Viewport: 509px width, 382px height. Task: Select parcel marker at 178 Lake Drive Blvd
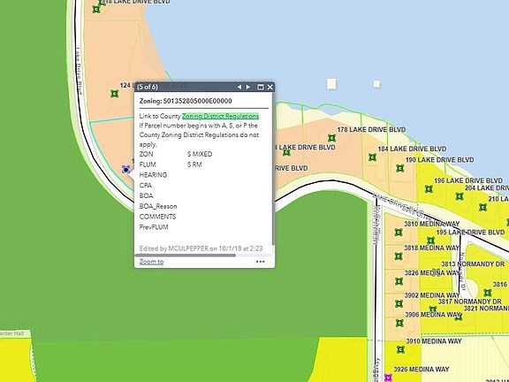[331, 138]
